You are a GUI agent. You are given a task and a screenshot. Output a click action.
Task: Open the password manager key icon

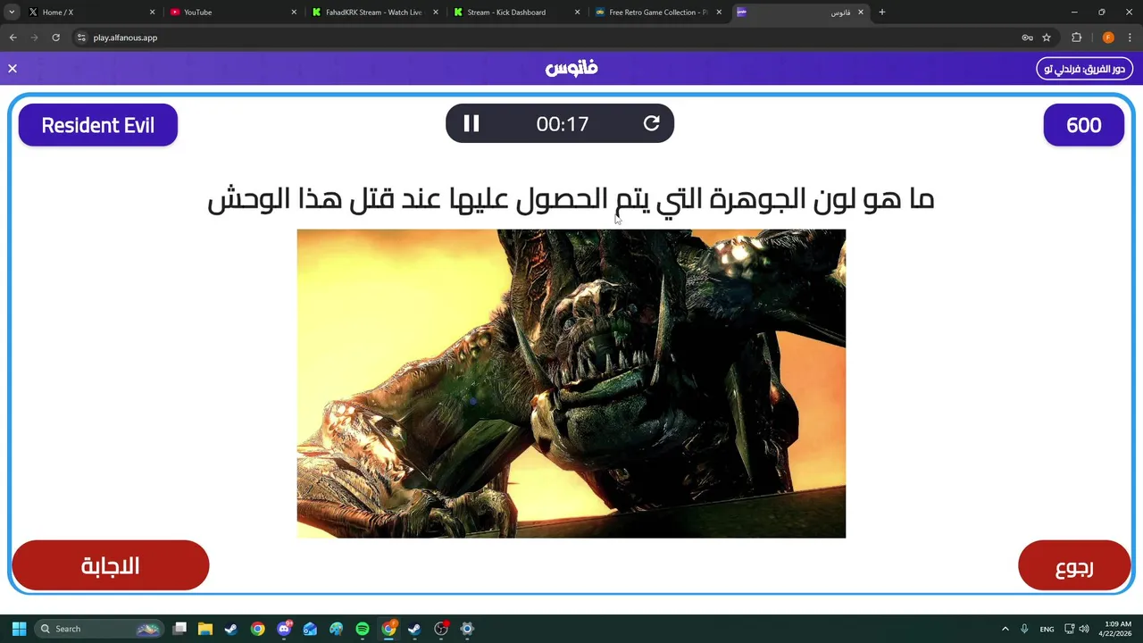(1027, 38)
